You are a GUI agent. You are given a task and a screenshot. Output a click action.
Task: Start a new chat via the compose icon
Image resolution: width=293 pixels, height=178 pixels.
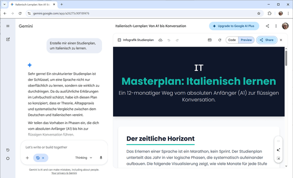click(8, 39)
